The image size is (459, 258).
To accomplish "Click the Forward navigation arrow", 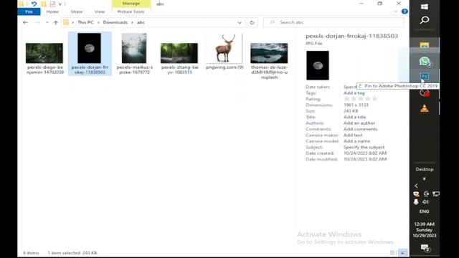I will [x=37, y=22].
